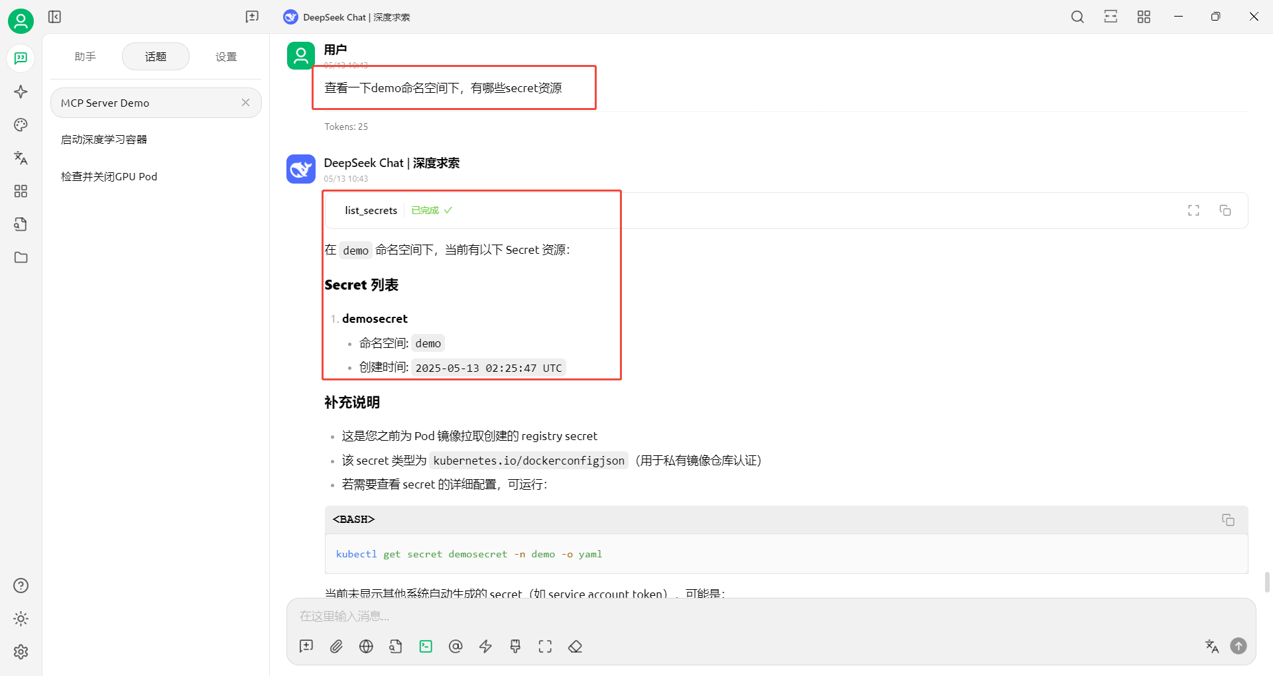This screenshot has width=1273, height=676.
Task: Switch to the 设置 tab
Action: 226,56
